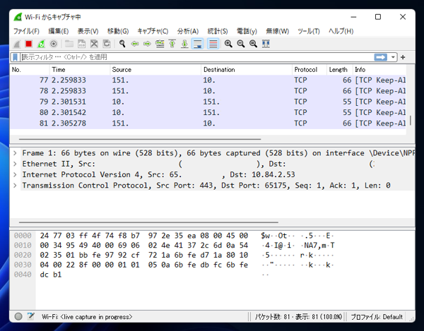Expand the Ethernet II details row

15,164
